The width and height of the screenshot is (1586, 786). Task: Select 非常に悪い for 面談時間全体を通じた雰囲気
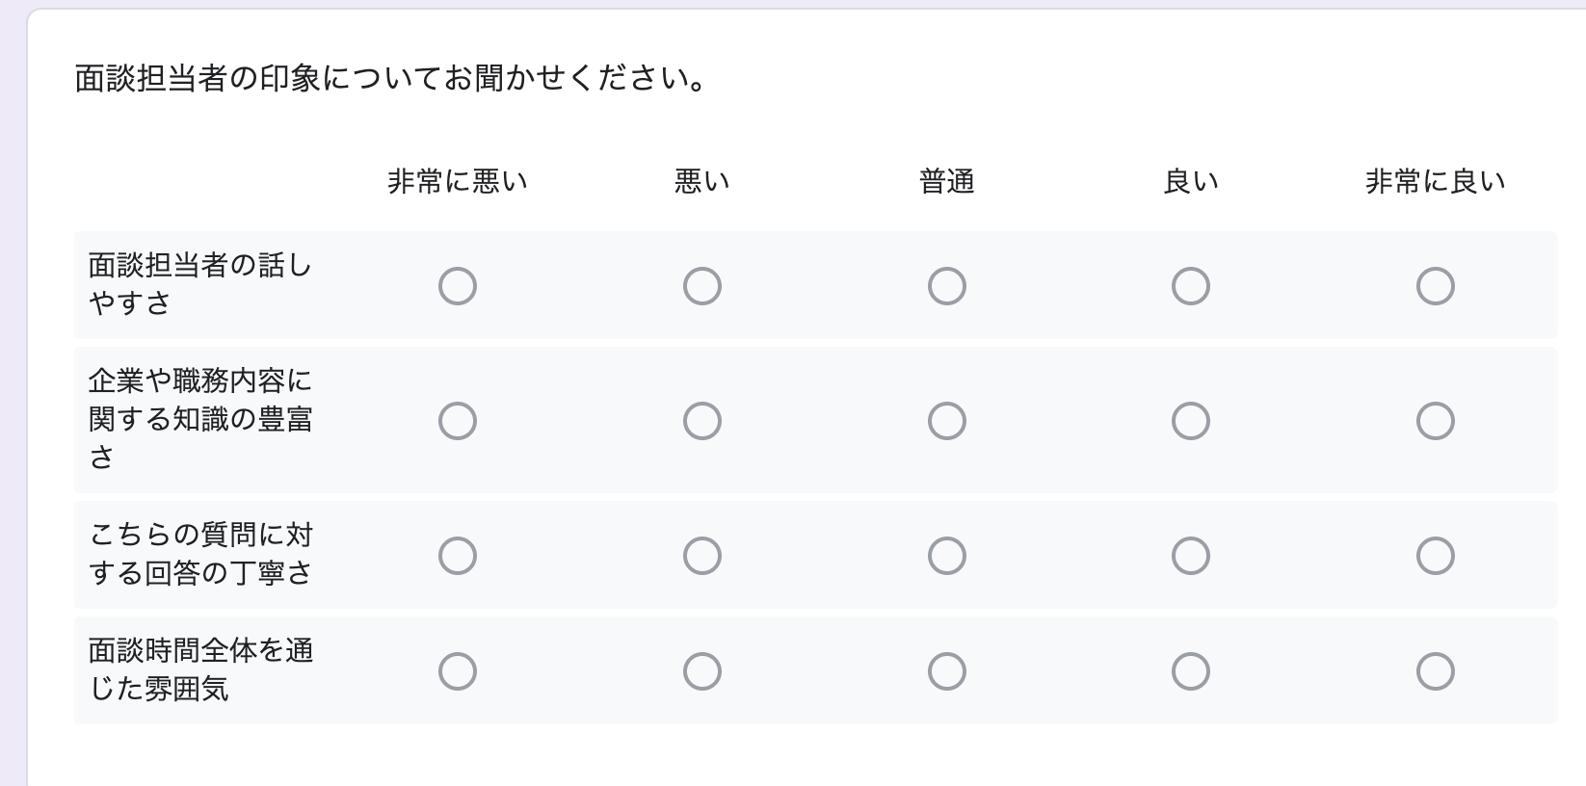[458, 671]
